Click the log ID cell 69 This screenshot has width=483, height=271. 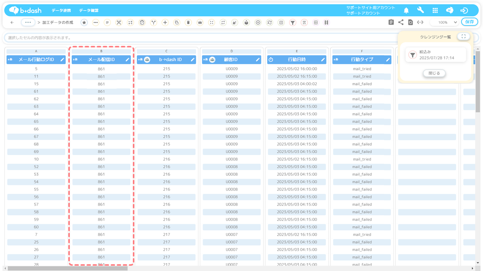coord(36,152)
